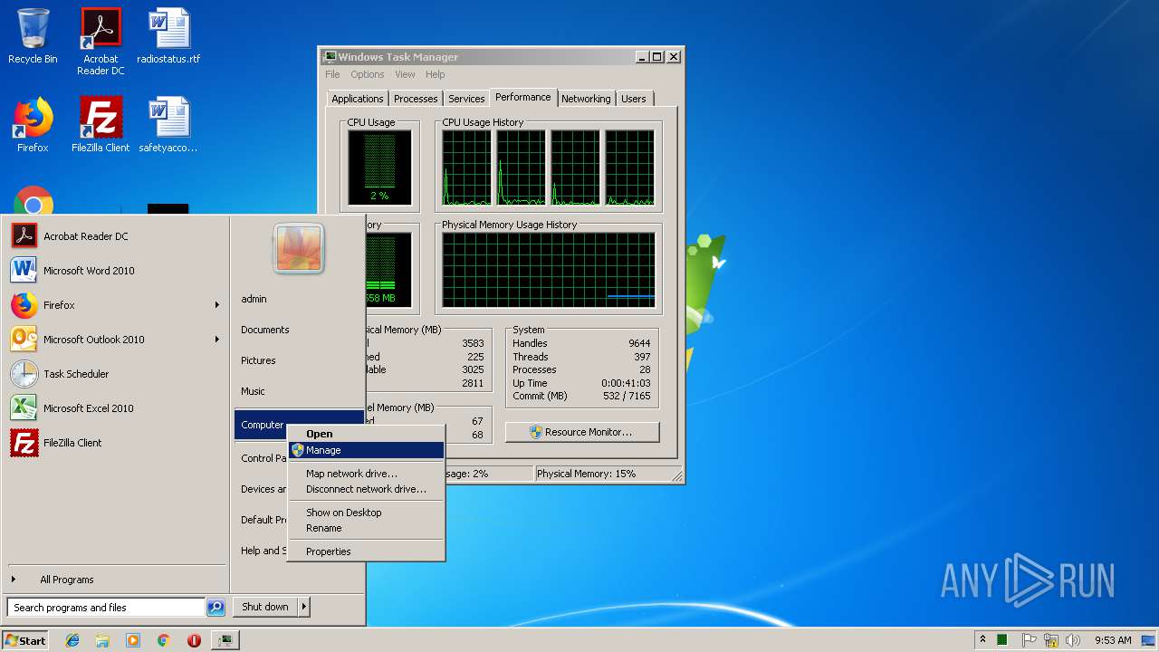This screenshot has width=1159, height=652.
Task: Expand Firefox jump list arrow
Action: coord(217,305)
